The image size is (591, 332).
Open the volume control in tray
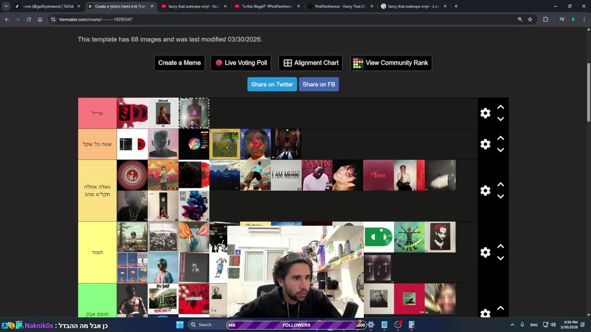coord(553,325)
